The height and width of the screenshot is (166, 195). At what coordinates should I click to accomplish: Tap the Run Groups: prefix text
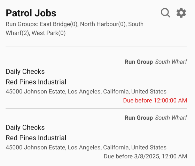[22, 24]
